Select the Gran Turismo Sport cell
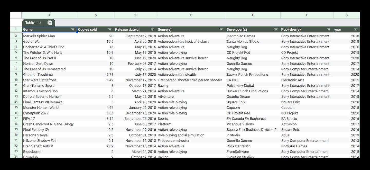Viewport: 370px width, 170px height. coord(50,86)
